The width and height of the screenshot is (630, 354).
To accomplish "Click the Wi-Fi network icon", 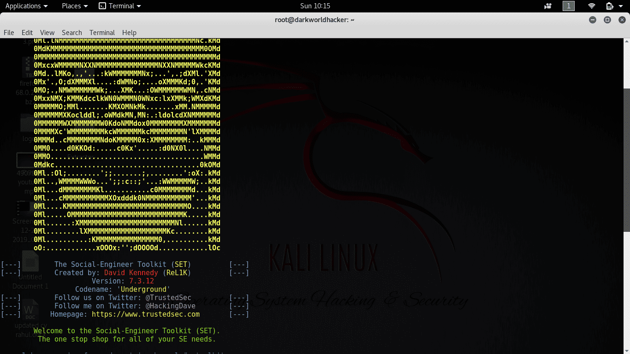I will [x=592, y=6].
